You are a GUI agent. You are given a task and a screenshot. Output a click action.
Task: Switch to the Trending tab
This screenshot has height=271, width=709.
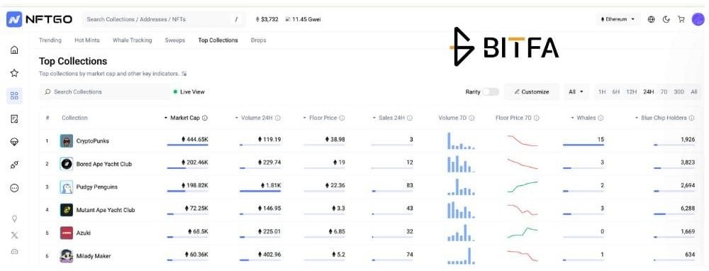click(50, 40)
